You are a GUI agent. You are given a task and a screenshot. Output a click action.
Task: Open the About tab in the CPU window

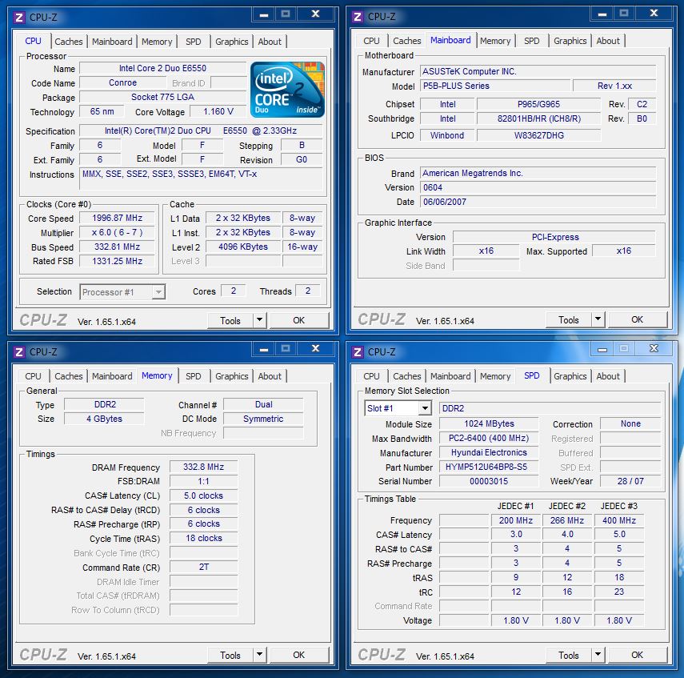pos(270,42)
